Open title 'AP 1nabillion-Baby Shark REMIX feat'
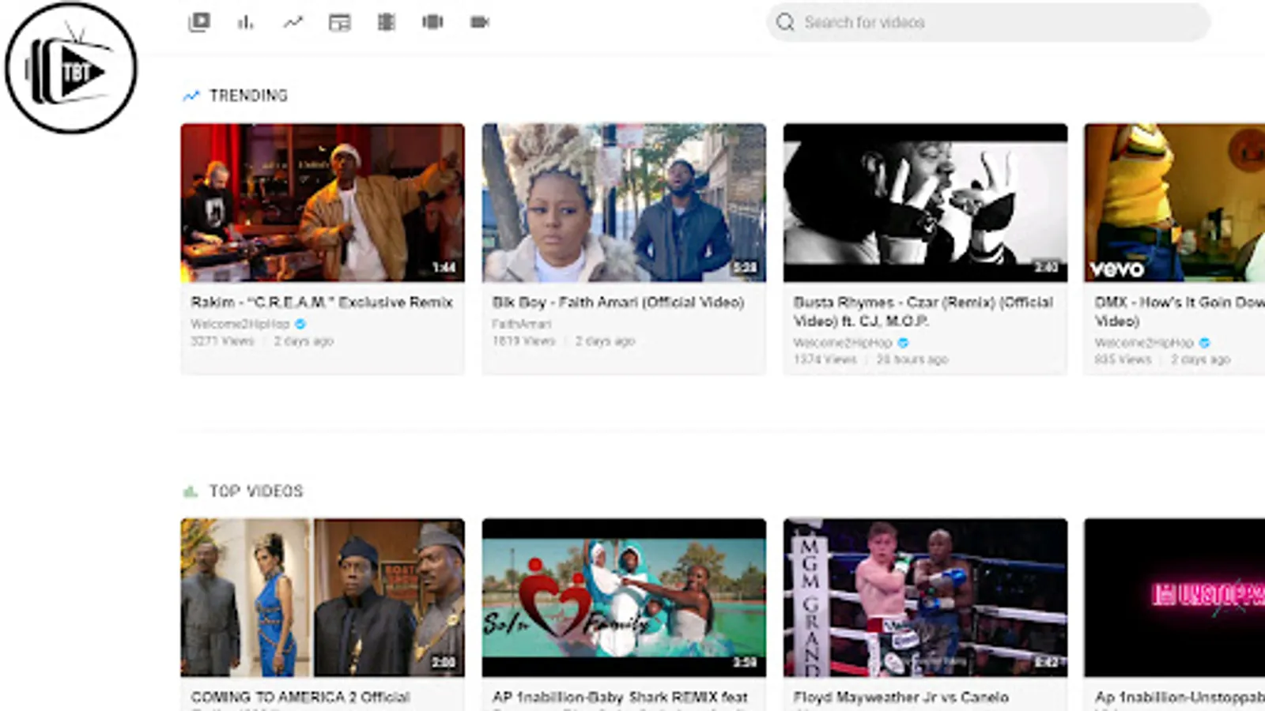Viewport: 1265px width, 711px height. coord(620,698)
